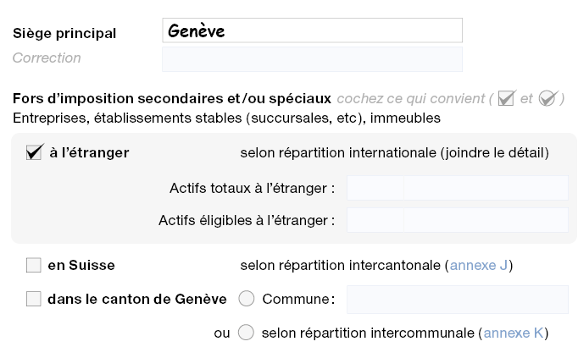This screenshot has width=578, height=347.
Task: Click the Siège principal field containing Genève
Action: click(312, 30)
